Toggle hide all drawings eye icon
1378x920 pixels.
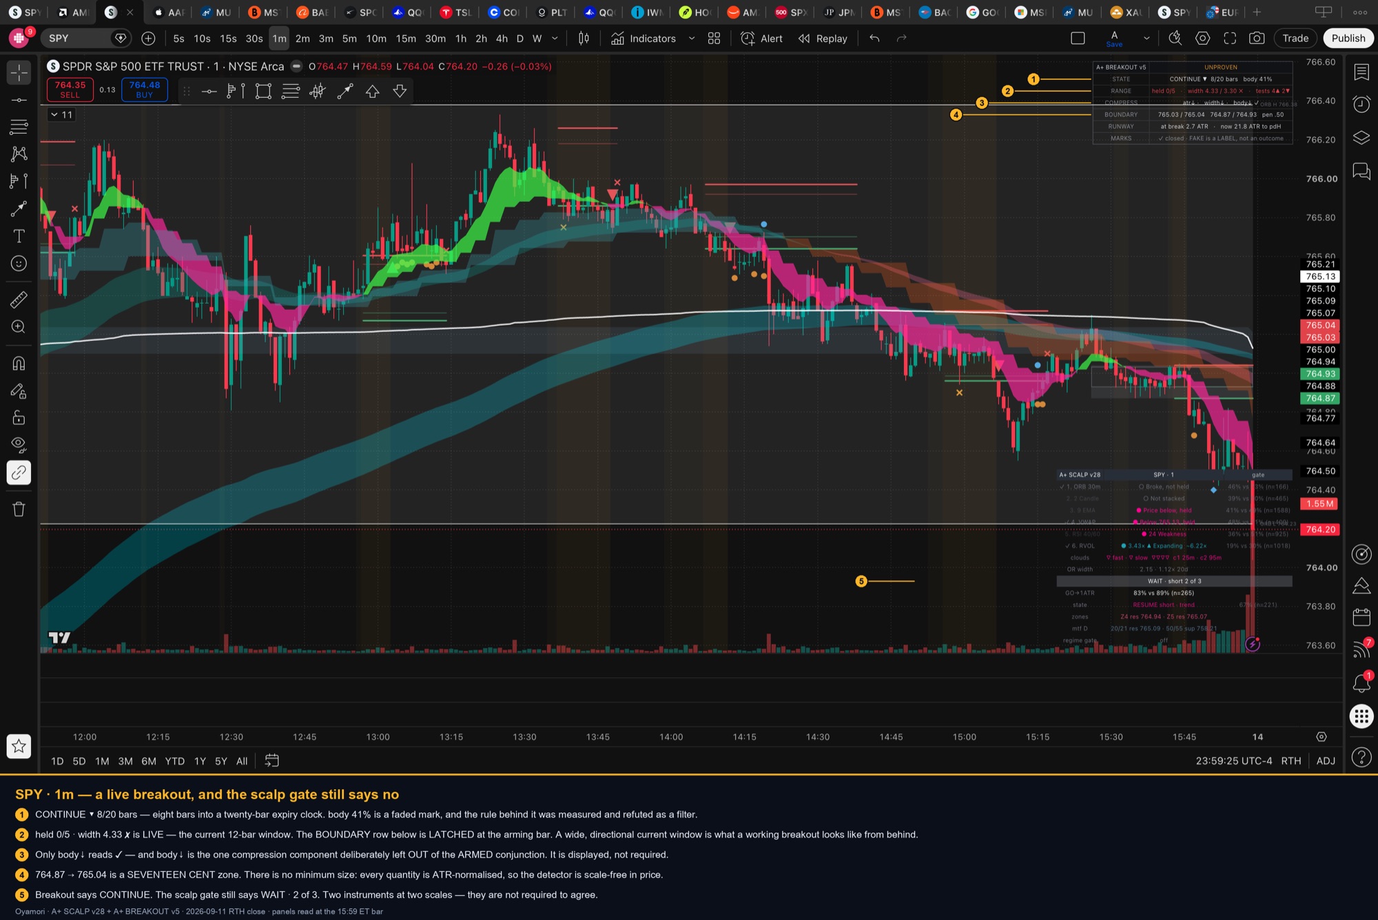click(x=19, y=446)
